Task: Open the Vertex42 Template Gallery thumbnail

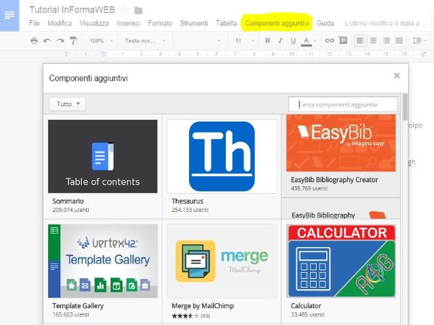Action: coord(102,261)
